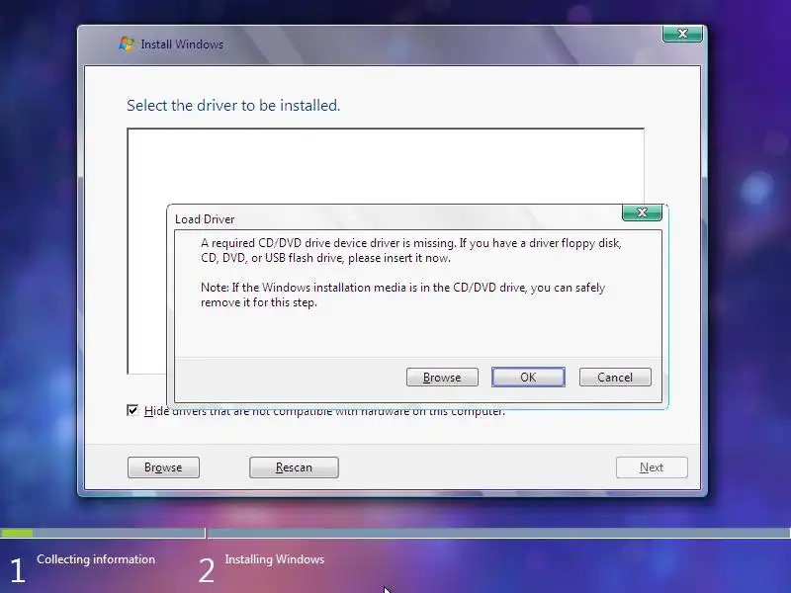Click OK in the Load Driver dialog

[x=528, y=378]
